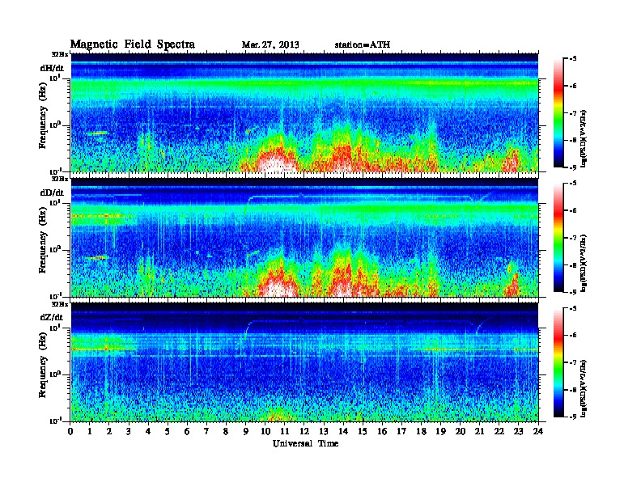Click hour 16 tick label on time axis
This screenshot has width=641, height=495.
coord(382,431)
